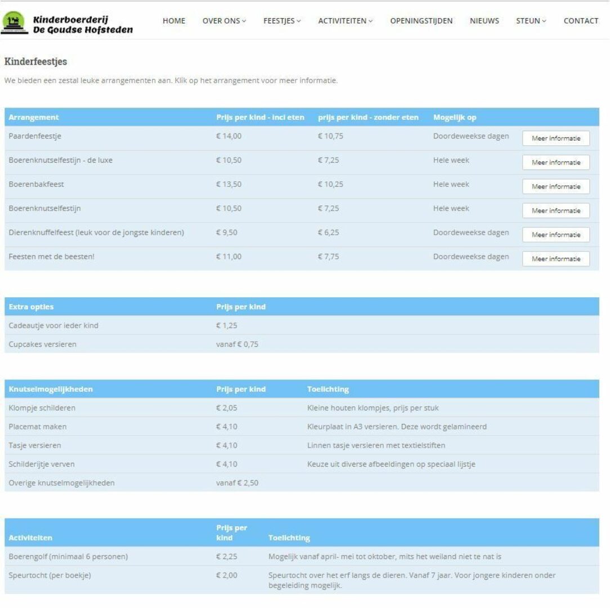This screenshot has height=608, width=610.
Task: Click Meer informatie for Feesten met de beesten
Action: (x=556, y=259)
